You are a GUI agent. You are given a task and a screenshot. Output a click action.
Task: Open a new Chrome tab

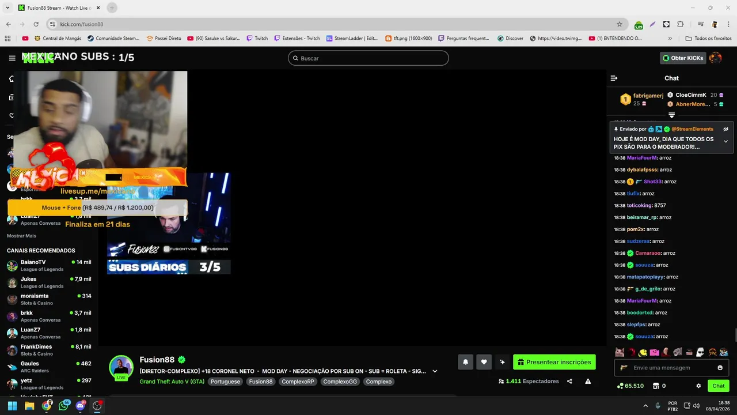pos(112,7)
